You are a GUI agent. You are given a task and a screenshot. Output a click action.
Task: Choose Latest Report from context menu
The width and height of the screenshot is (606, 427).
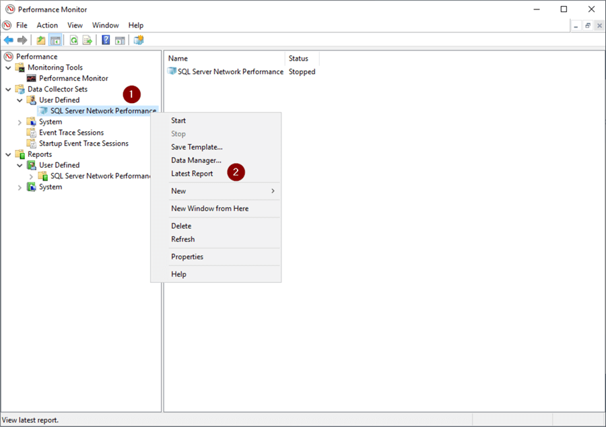point(192,174)
